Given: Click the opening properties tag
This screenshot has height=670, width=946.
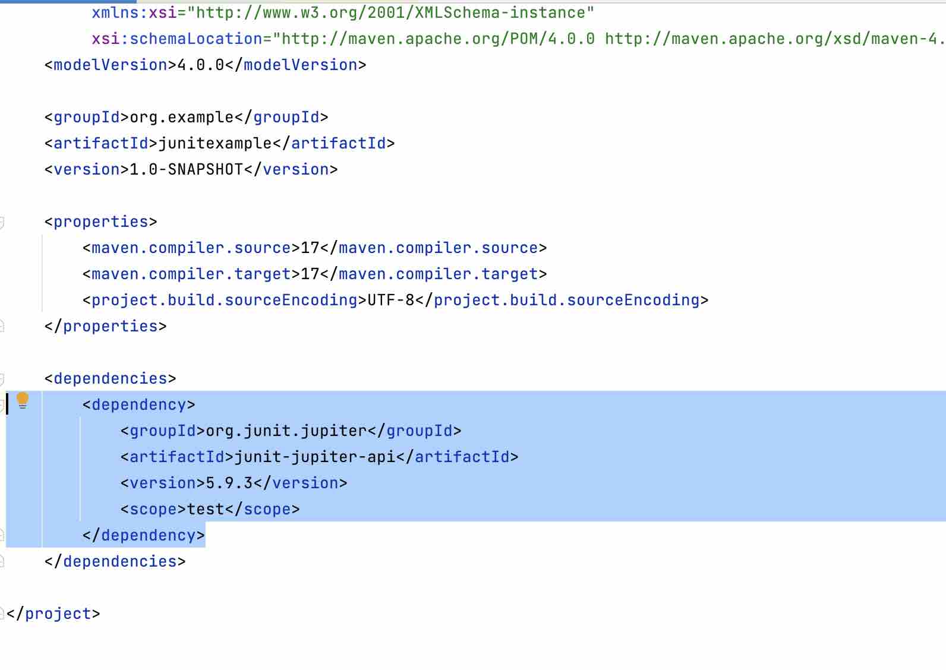Looking at the screenshot, I should tap(101, 222).
